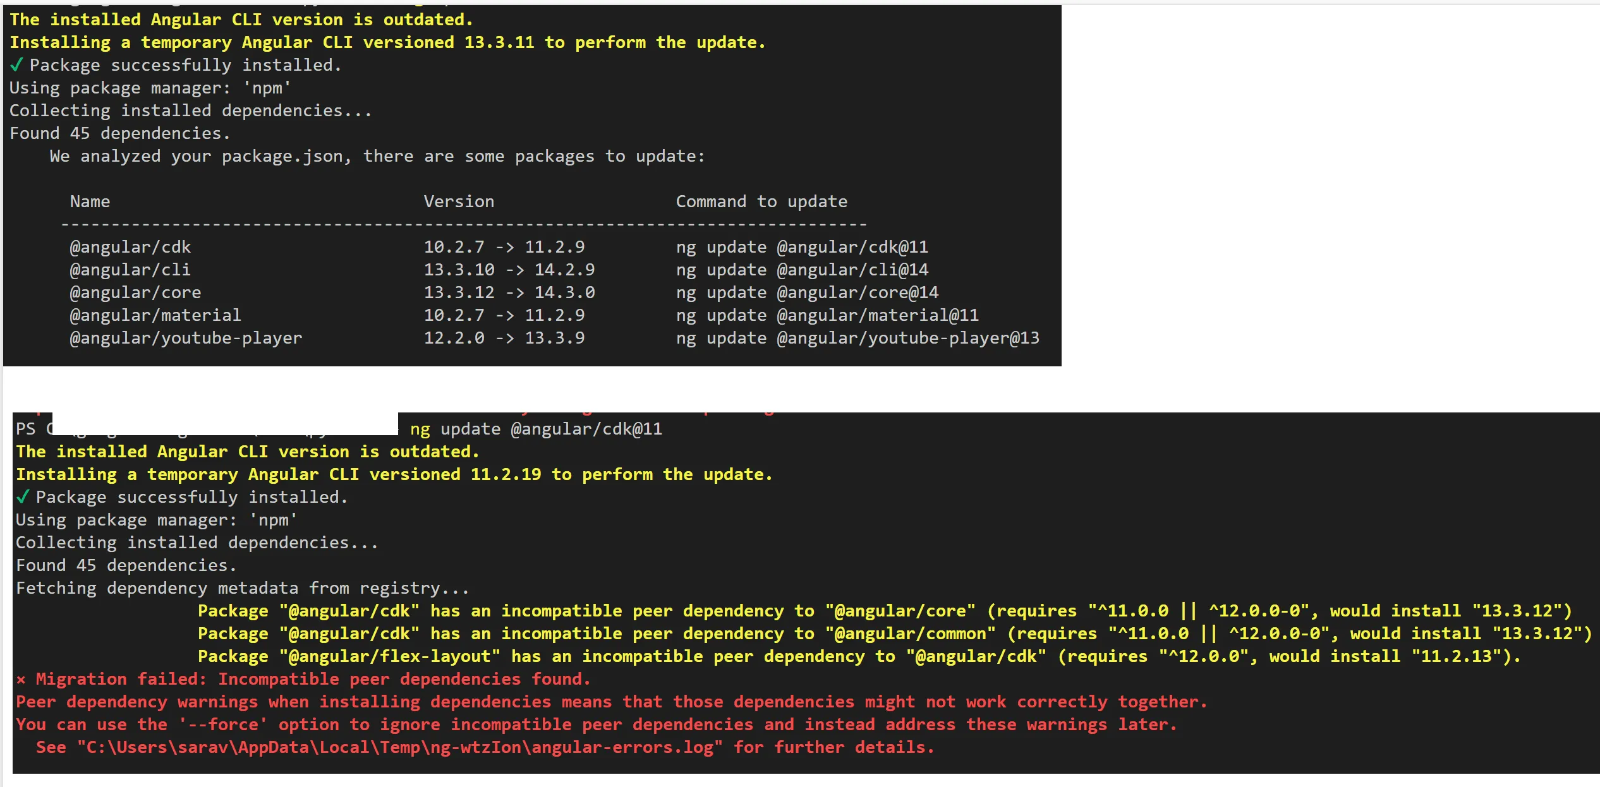
Task: Click the '13.3.12 -> 14.3.0' version entry
Action: (509, 292)
